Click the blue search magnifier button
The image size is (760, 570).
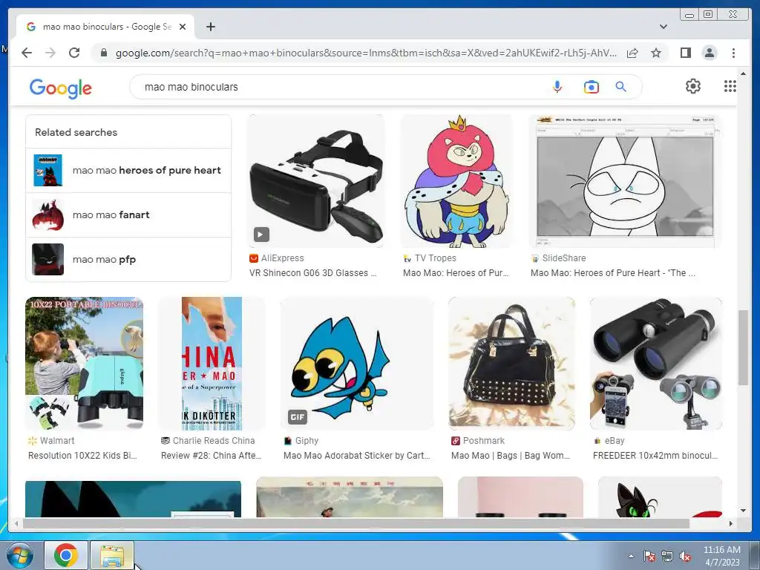(621, 87)
